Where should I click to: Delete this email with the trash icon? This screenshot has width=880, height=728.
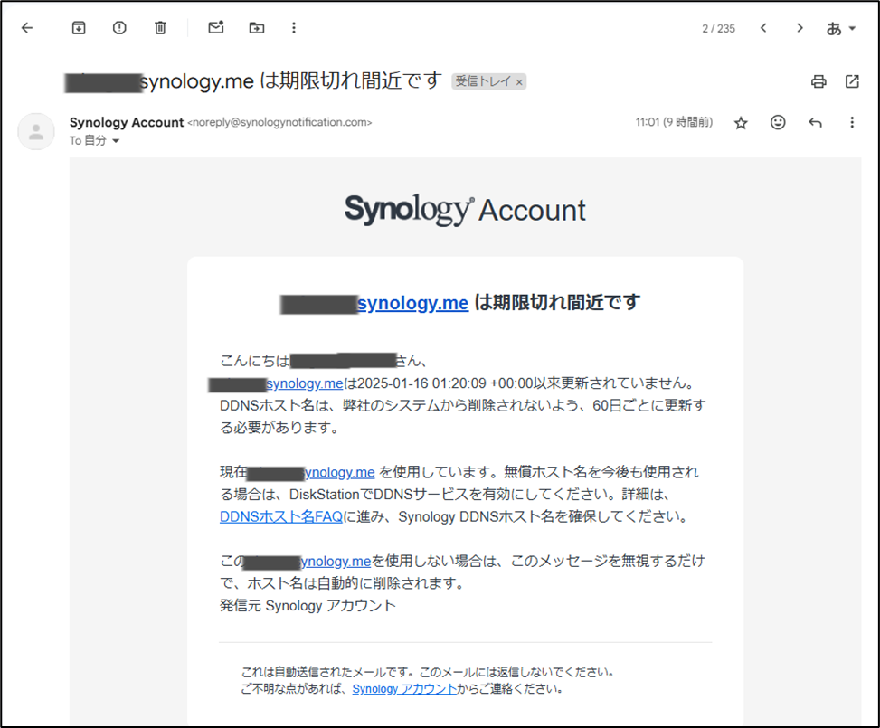(160, 27)
